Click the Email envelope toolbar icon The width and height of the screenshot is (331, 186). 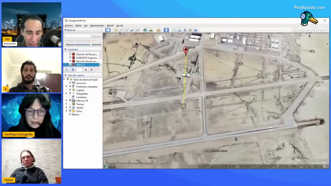[174, 30]
